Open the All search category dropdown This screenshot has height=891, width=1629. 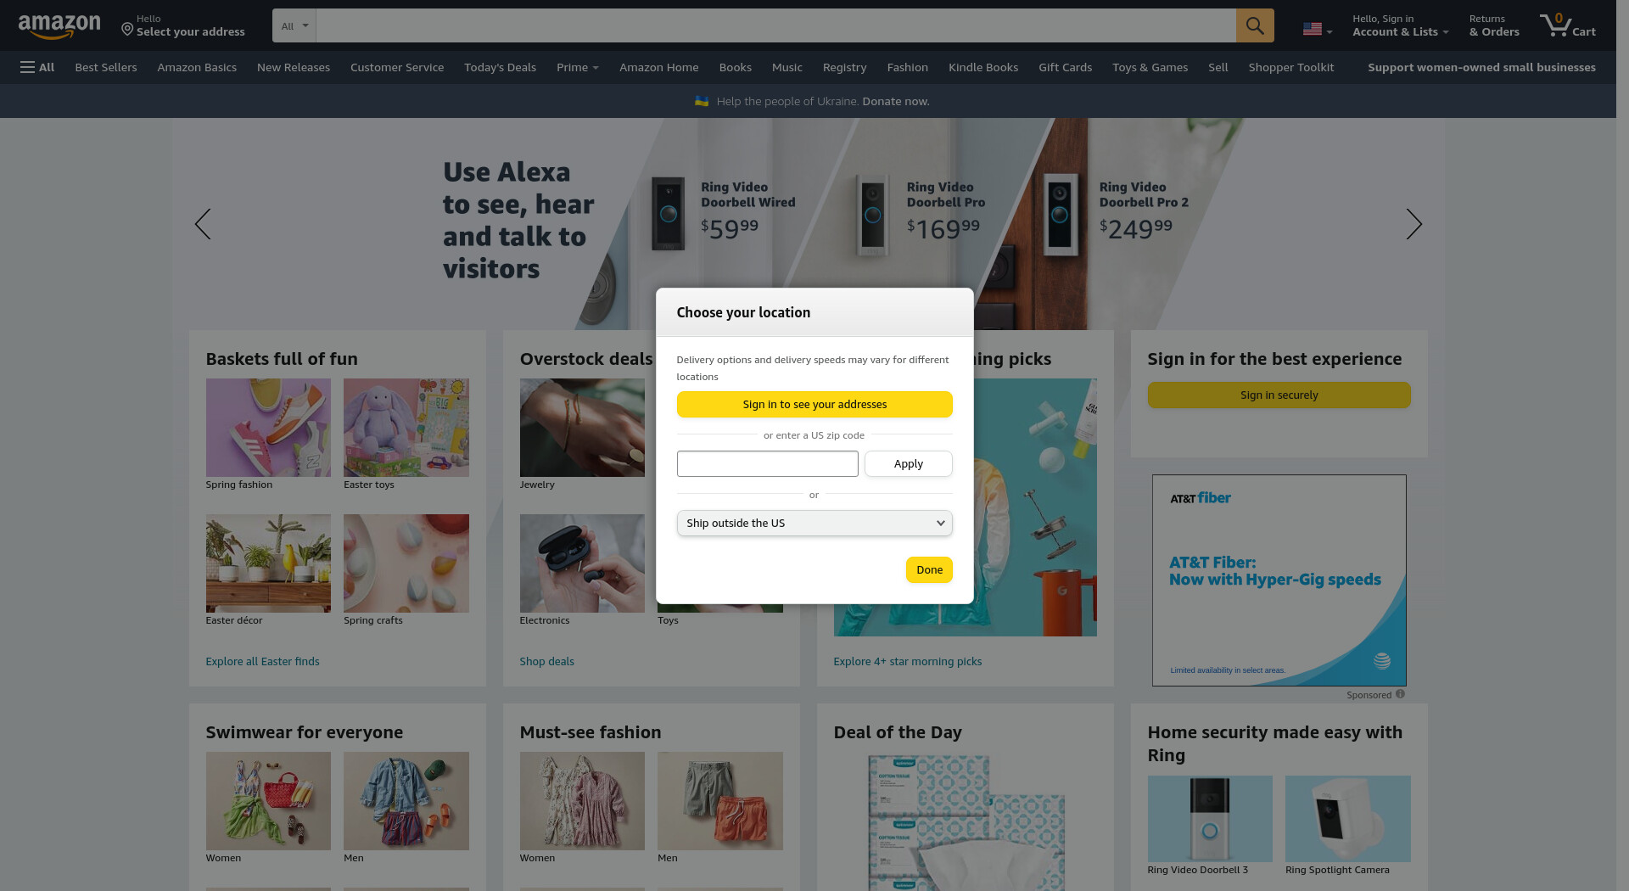click(x=294, y=25)
